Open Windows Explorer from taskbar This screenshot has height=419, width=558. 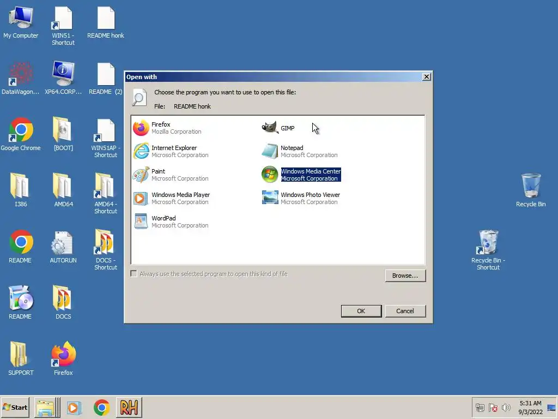(x=46, y=408)
